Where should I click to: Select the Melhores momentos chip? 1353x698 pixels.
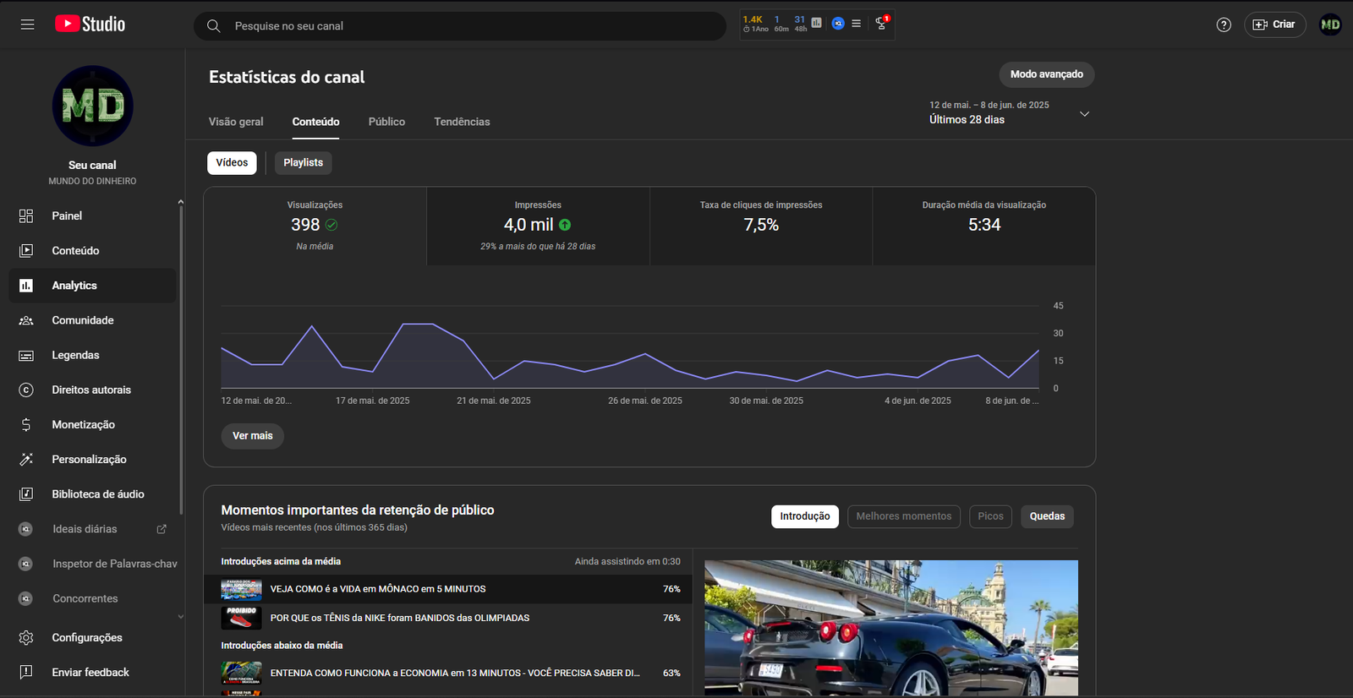pyautogui.click(x=904, y=516)
